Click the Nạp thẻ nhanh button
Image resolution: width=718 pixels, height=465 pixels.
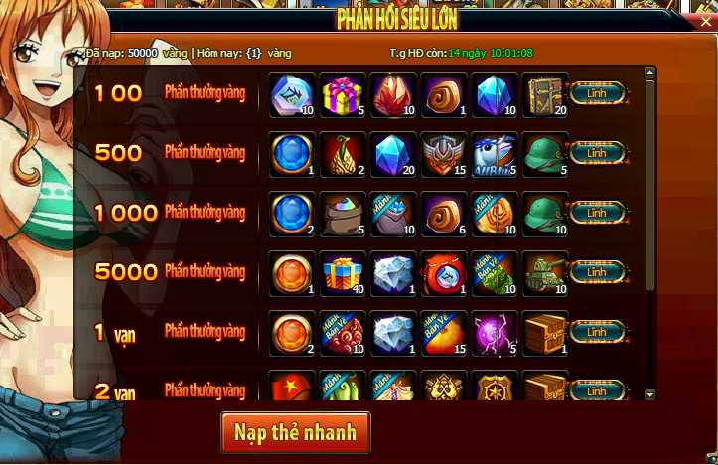click(x=295, y=432)
